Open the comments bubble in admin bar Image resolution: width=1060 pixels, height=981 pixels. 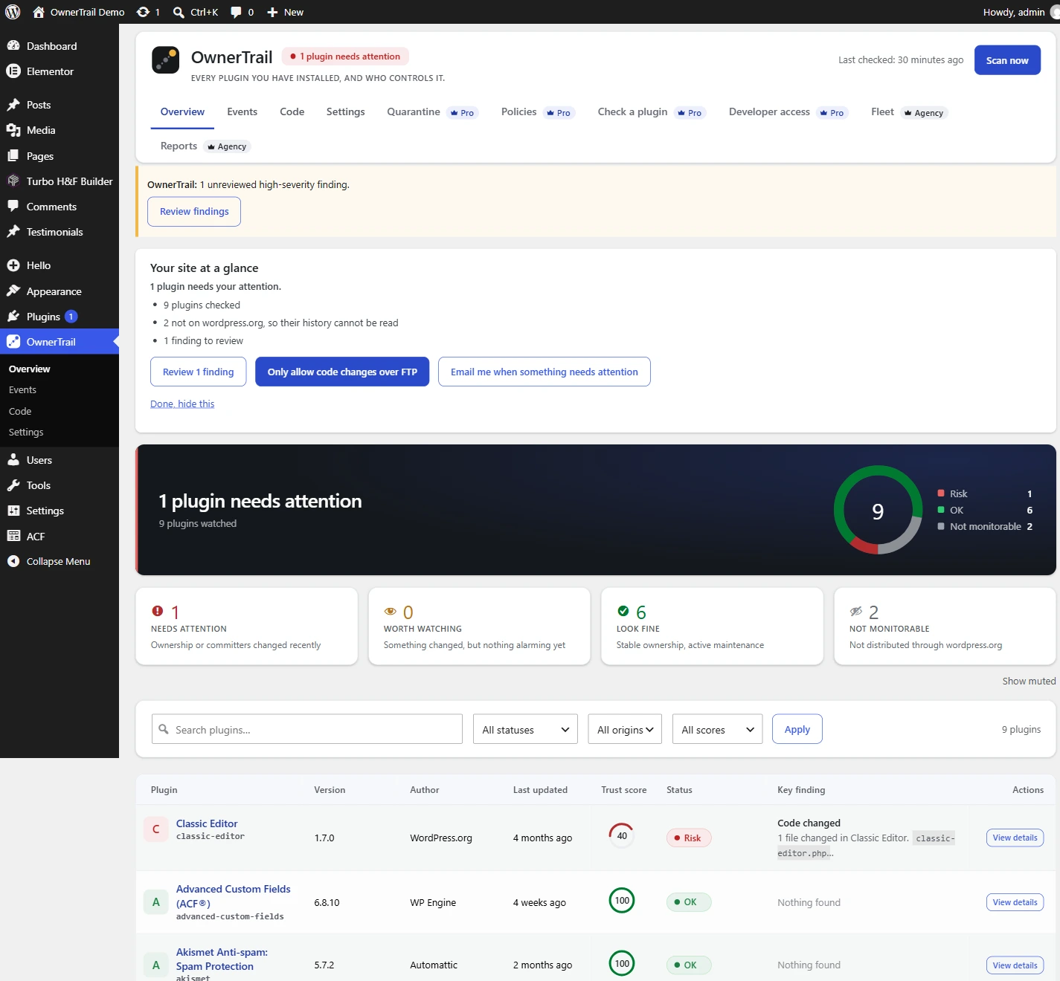tap(242, 12)
